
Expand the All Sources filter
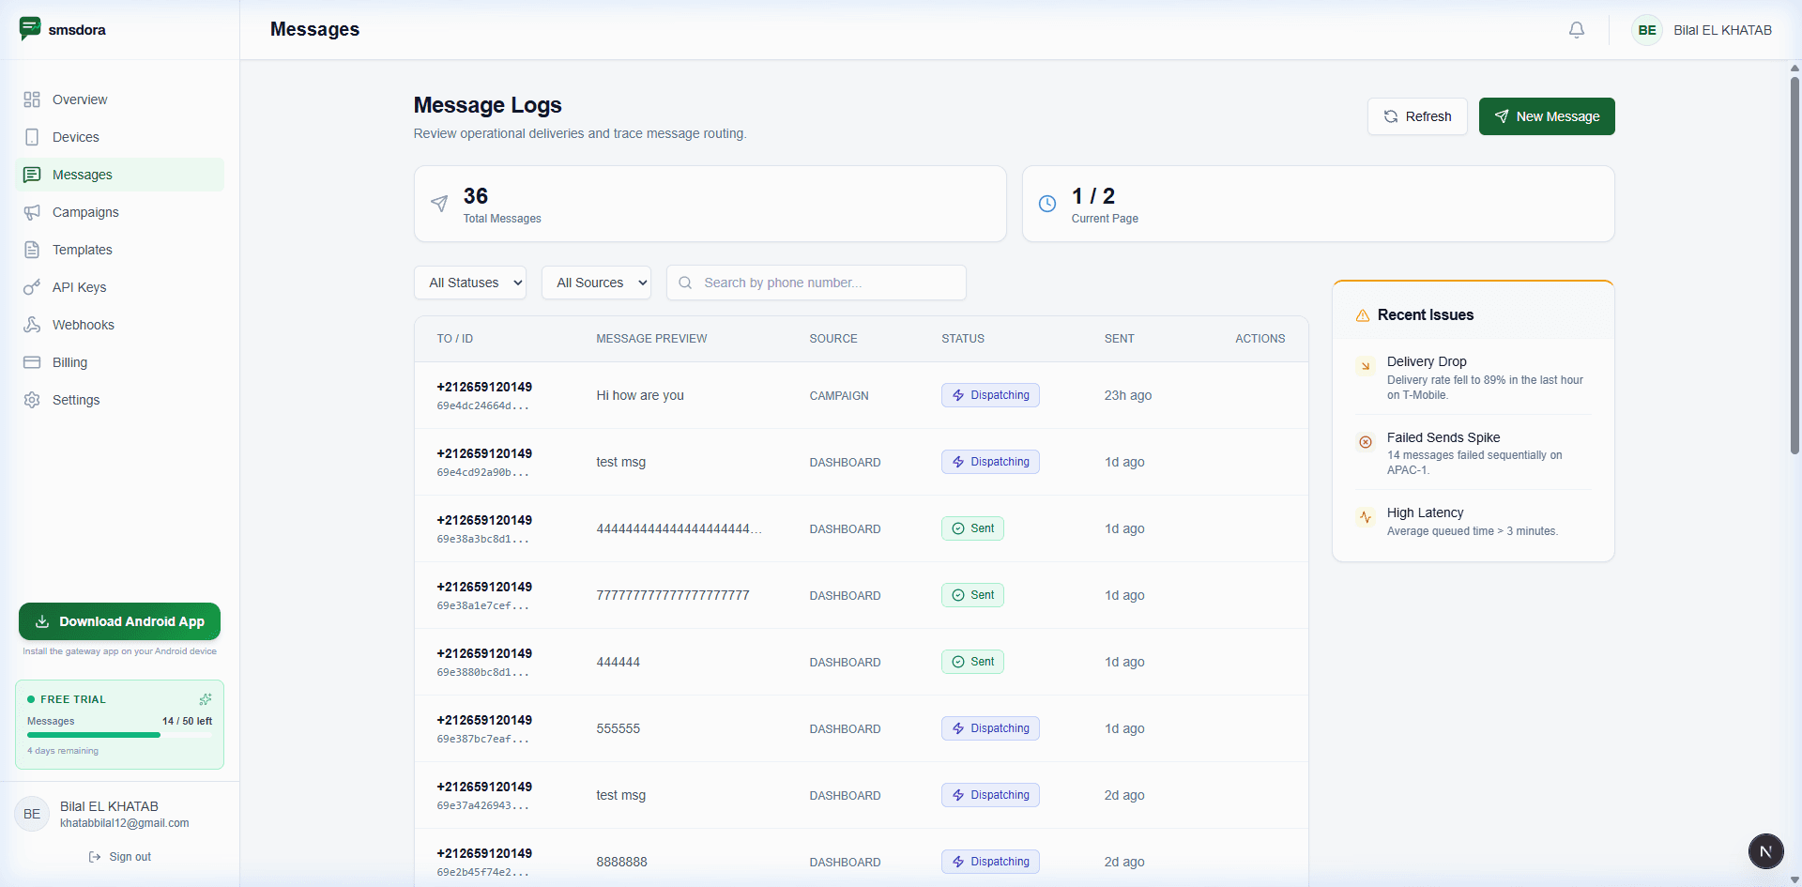pyautogui.click(x=596, y=283)
